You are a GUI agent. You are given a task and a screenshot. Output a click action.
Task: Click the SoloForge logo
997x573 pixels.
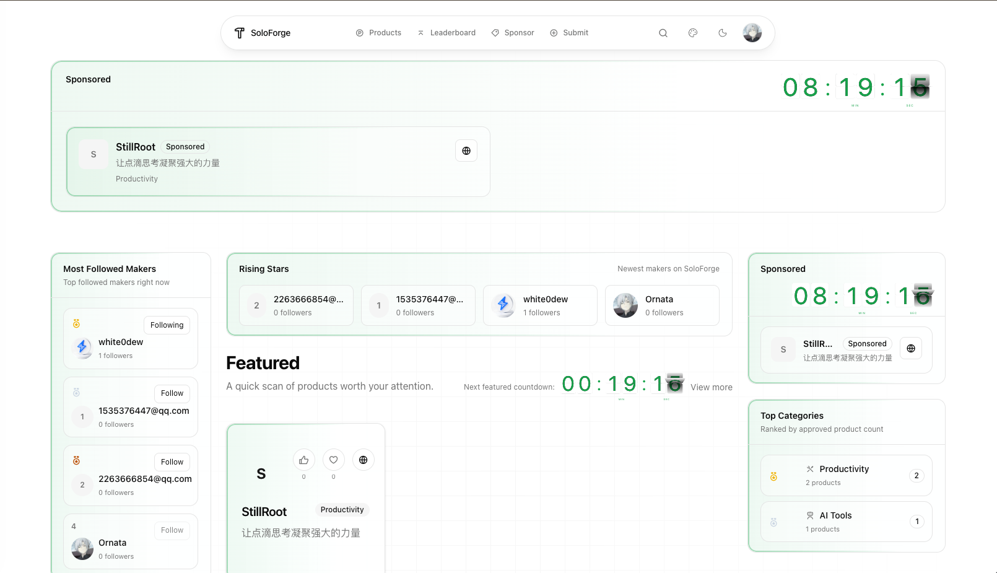pyautogui.click(x=262, y=33)
